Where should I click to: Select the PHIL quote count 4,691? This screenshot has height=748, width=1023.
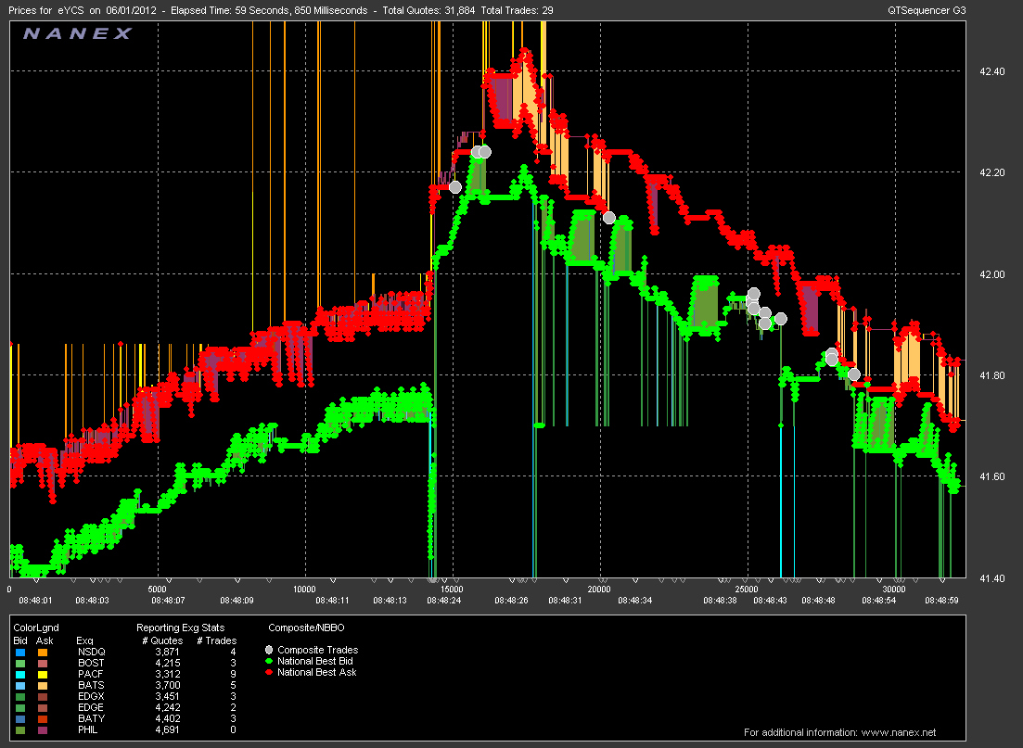(x=167, y=729)
